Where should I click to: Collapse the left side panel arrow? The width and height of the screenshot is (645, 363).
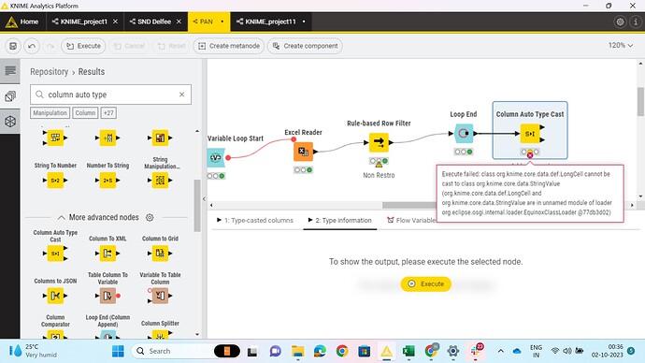[x=204, y=198]
